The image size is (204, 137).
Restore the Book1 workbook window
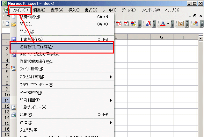[195, 16]
